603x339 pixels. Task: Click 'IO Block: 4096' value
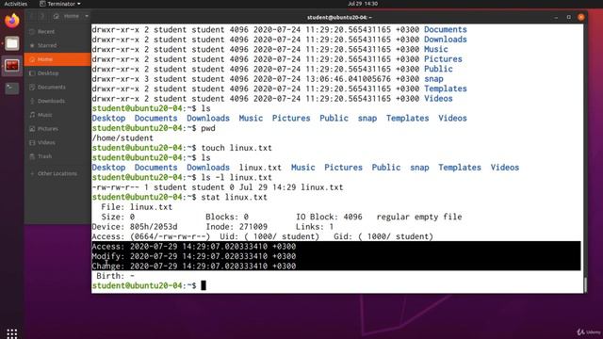pyautogui.click(x=329, y=217)
